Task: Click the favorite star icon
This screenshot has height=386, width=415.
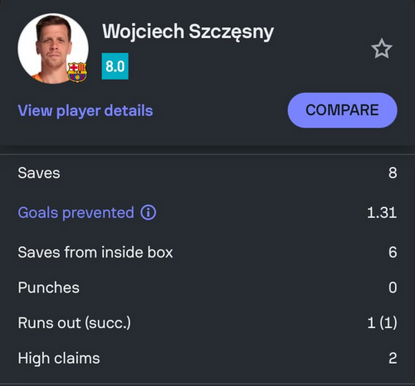Action: click(x=381, y=49)
